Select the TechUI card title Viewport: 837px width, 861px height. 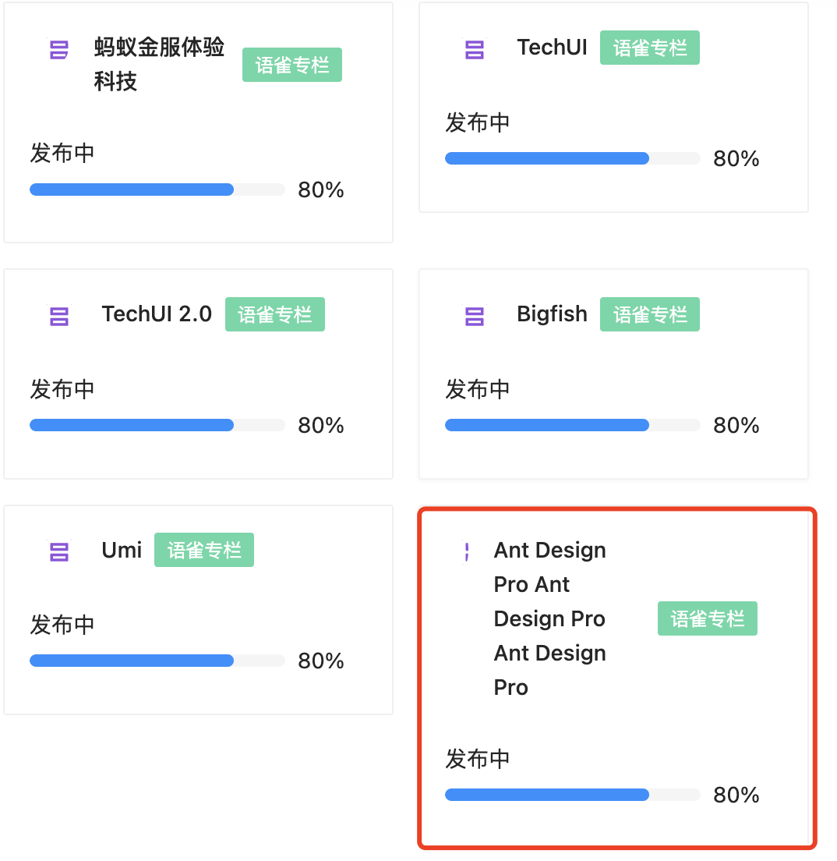[553, 48]
